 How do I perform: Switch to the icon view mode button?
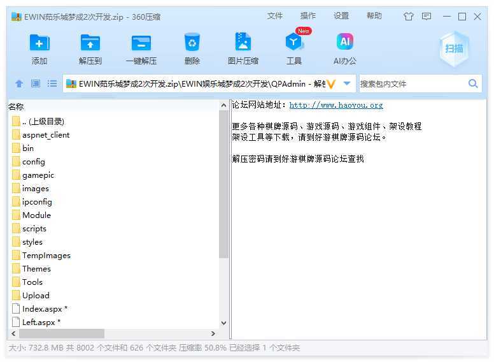coord(36,83)
